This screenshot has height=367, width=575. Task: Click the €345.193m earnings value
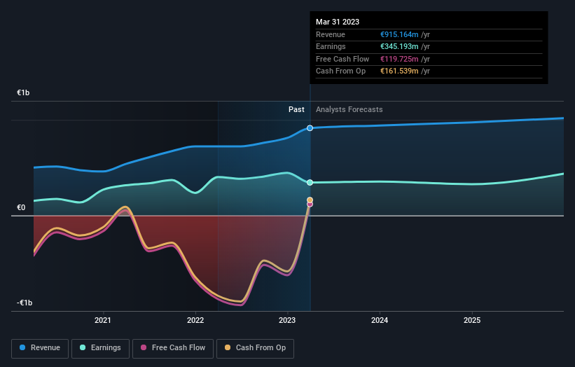click(399, 46)
